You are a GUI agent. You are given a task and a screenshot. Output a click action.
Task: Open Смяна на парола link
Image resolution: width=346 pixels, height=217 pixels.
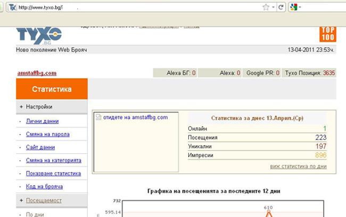(x=48, y=134)
